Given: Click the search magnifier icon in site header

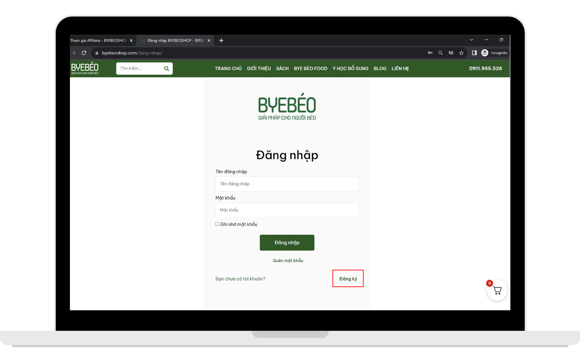Looking at the screenshot, I should (167, 69).
